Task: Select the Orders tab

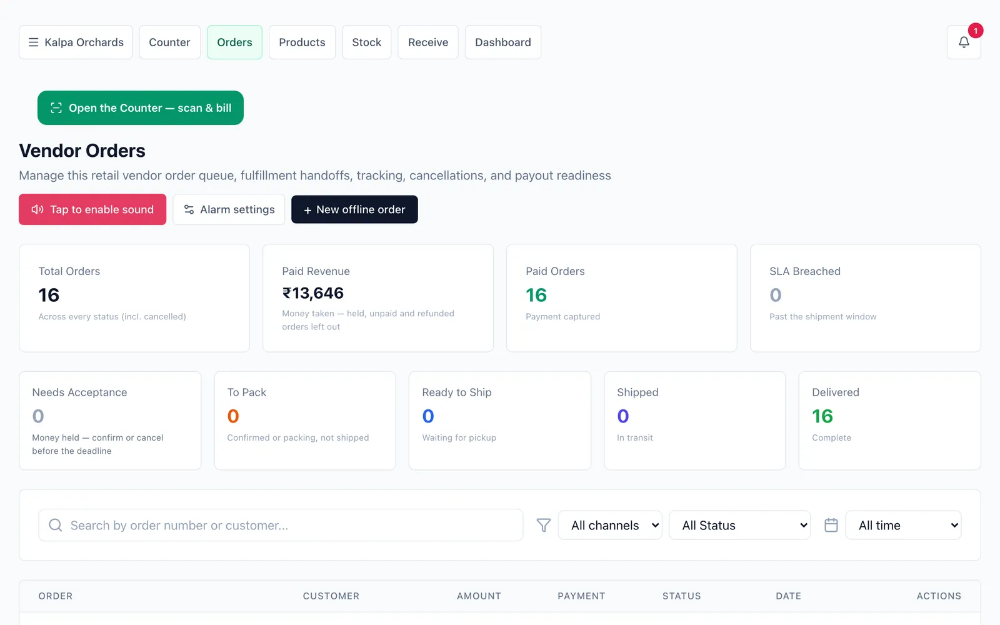Action: tap(234, 42)
